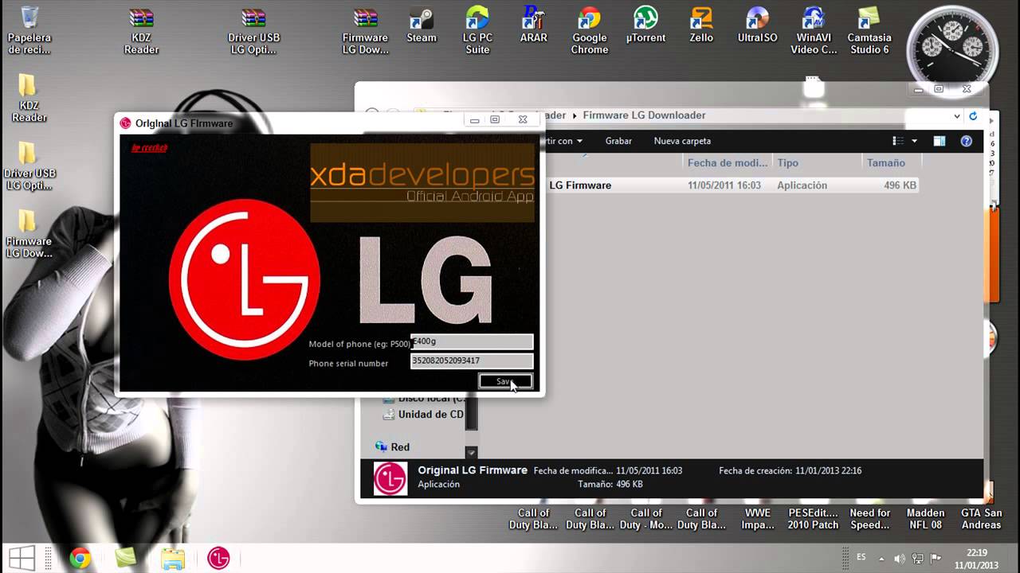Viewport: 1020px width, 573px height.
Task: Select the Driver USB LG Optimus archive icon
Action: 253,30
